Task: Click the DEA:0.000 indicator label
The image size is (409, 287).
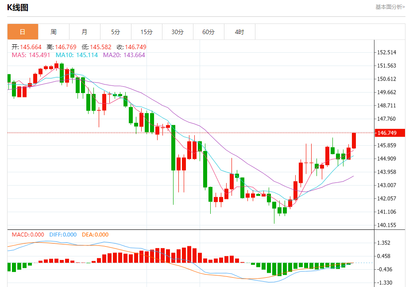Action: 95,235
